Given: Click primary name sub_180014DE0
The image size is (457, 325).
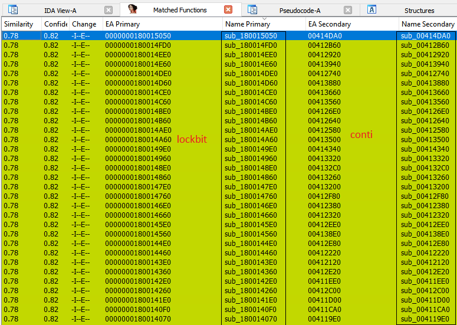Looking at the screenshot, I should coord(251,74).
